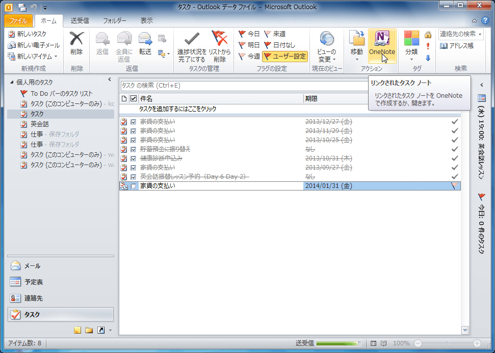Image resolution: width=495 pixels, height=353 pixels.
Task: Click the zoom slider in status bar
Action: click(447, 343)
